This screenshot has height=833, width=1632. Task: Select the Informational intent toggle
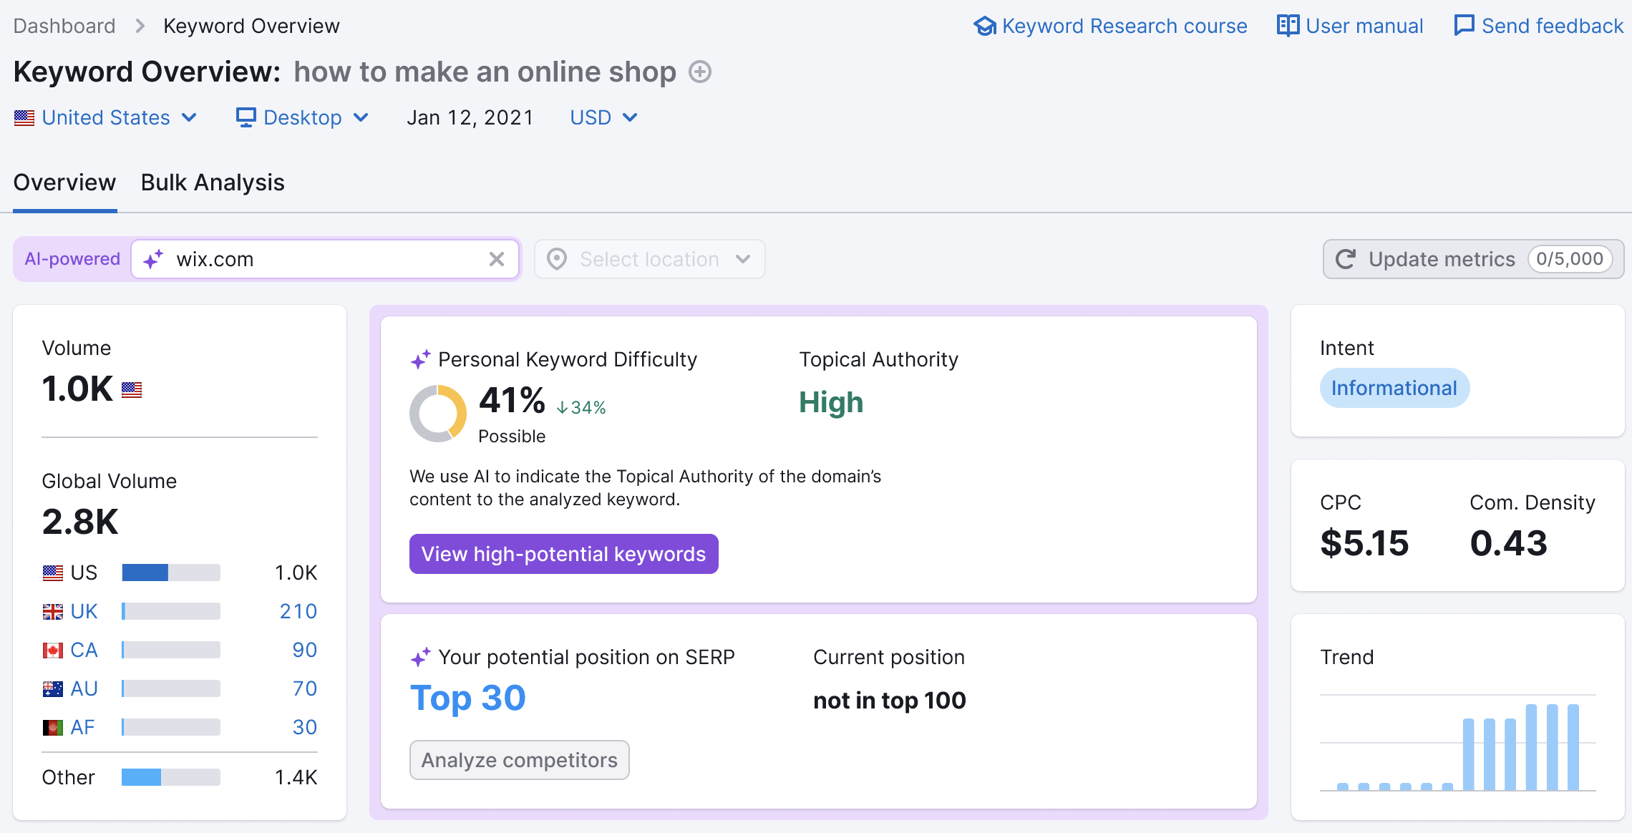click(1395, 388)
